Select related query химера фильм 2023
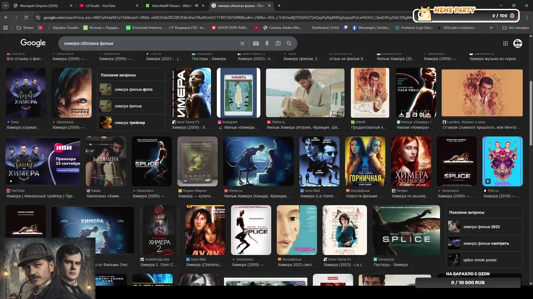This screenshot has height=299, width=533. coord(484,227)
